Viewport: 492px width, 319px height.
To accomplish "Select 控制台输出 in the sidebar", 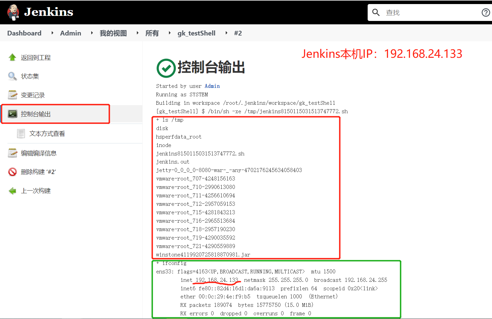I will [36, 114].
